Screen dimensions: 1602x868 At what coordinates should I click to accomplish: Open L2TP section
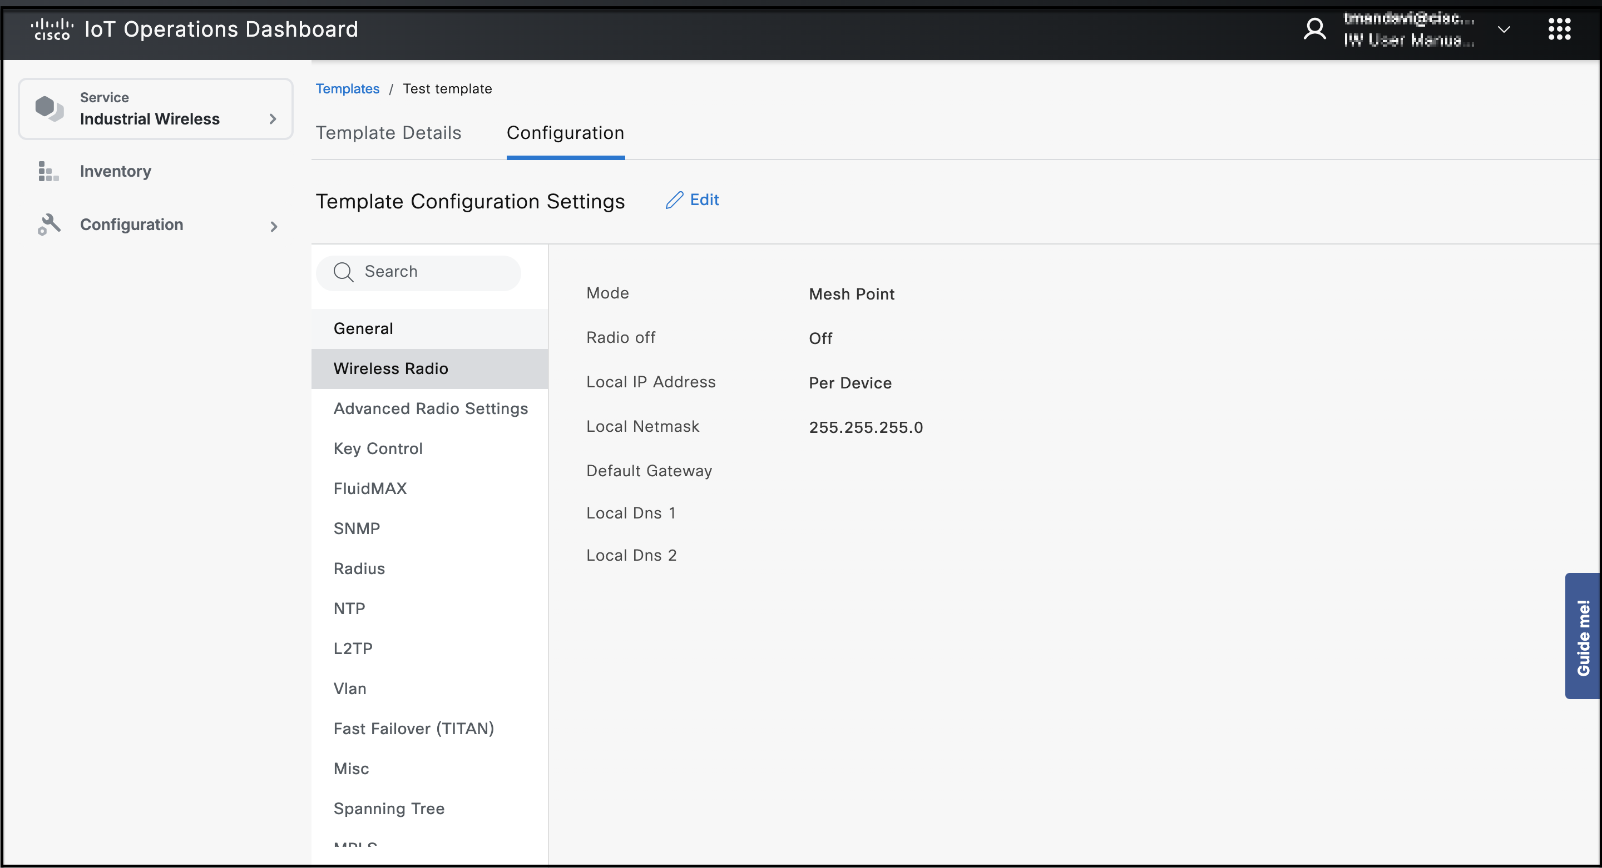click(429, 648)
